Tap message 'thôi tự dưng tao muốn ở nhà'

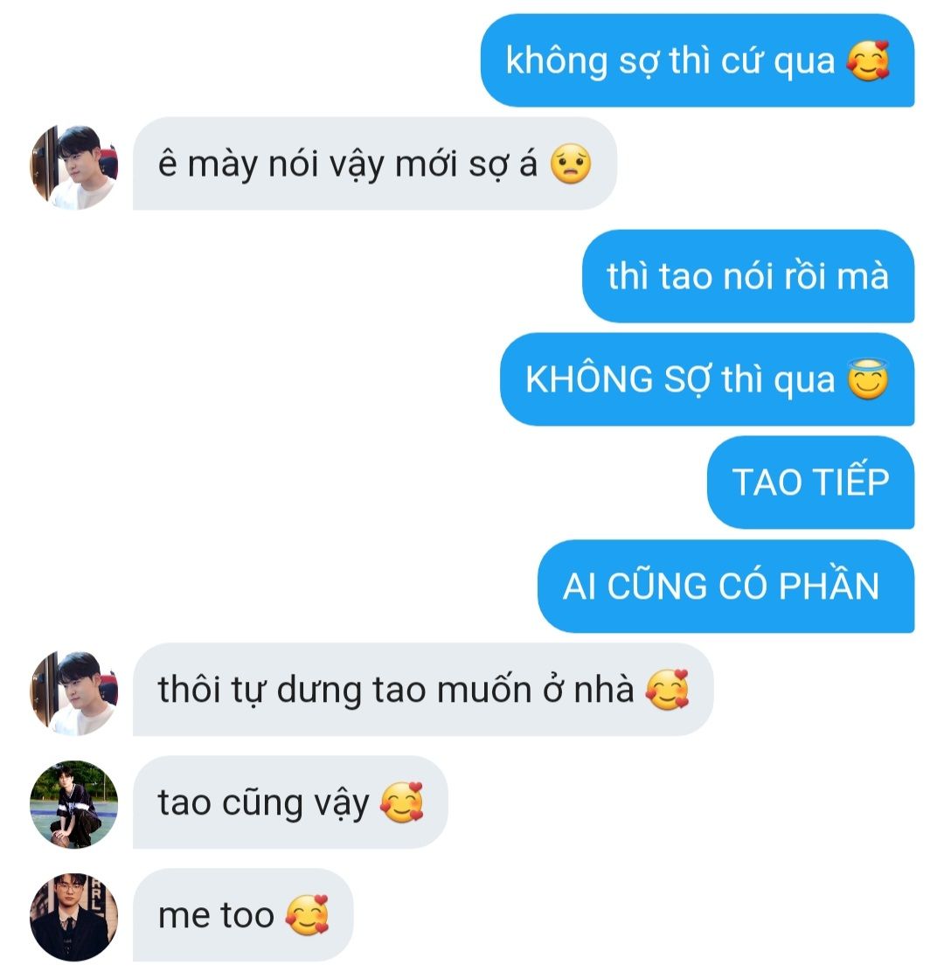click(x=423, y=690)
